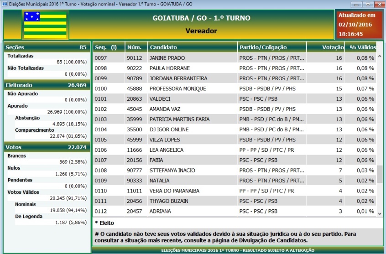This screenshot has height=254, width=386.
Task: Click party cell of LEA ANGELICA row
Action: click(266, 150)
